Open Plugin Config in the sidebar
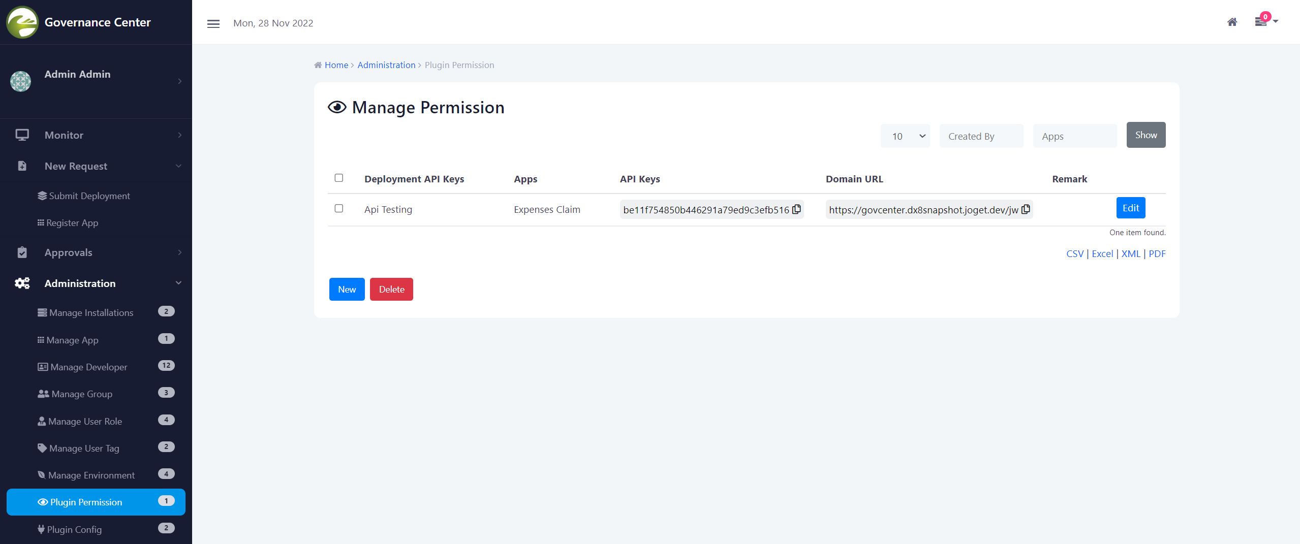 [x=74, y=529]
